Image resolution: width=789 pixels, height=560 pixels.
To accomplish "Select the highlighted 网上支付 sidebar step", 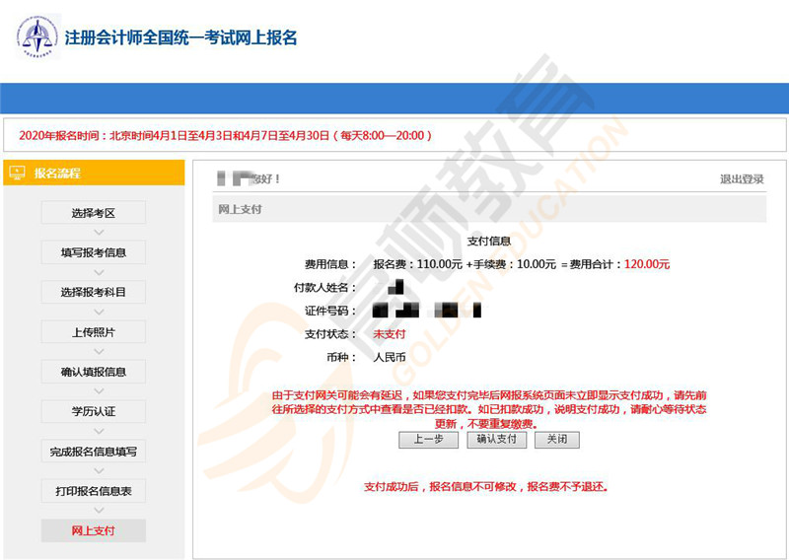I will (94, 530).
